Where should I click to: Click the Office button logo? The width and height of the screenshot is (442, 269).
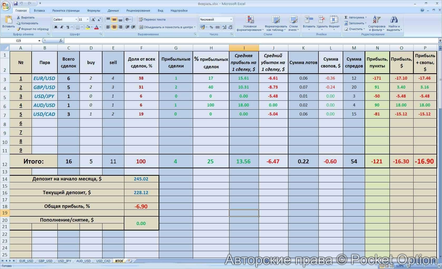pyautogui.click(x=6, y=6)
